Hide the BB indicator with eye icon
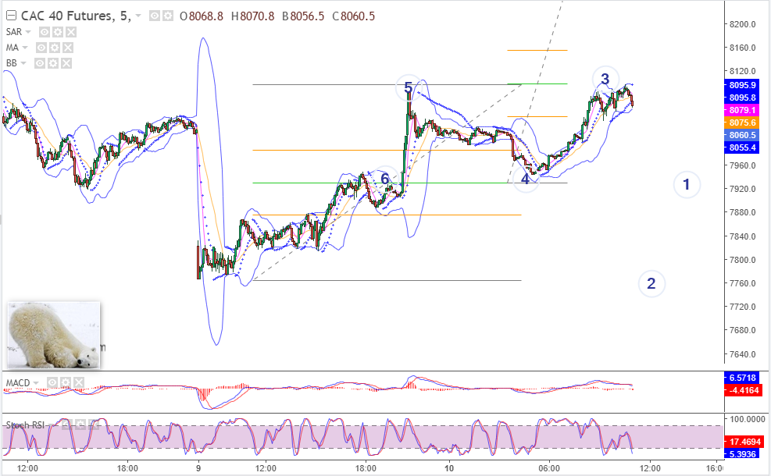771x476 pixels. click(40, 63)
